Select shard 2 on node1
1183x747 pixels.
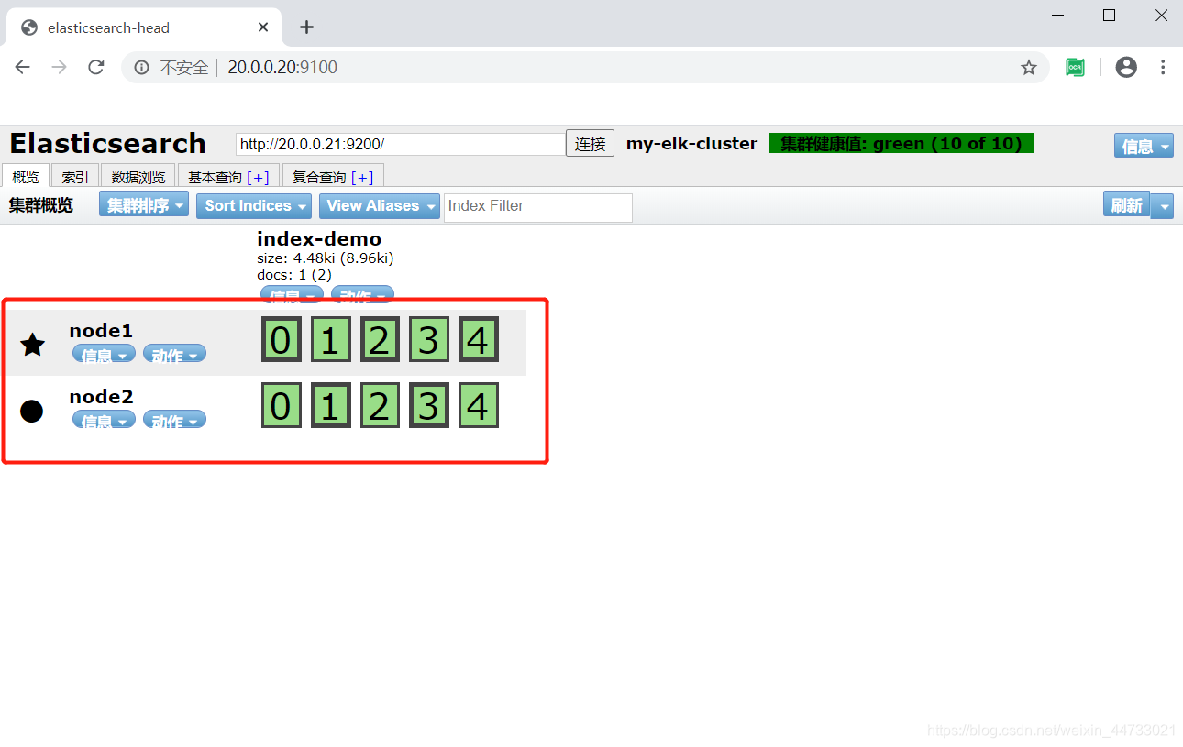[380, 339]
